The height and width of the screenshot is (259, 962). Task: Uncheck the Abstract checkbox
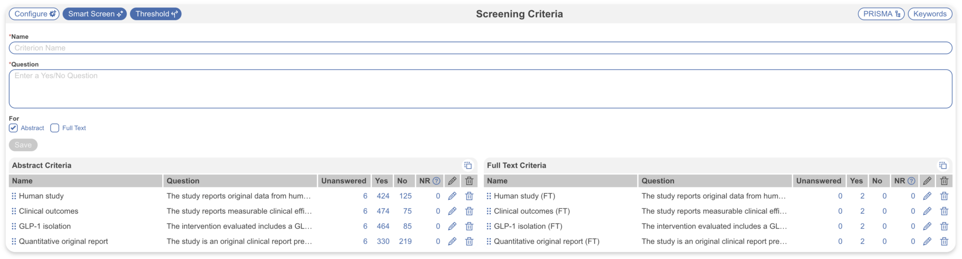click(14, 128)
